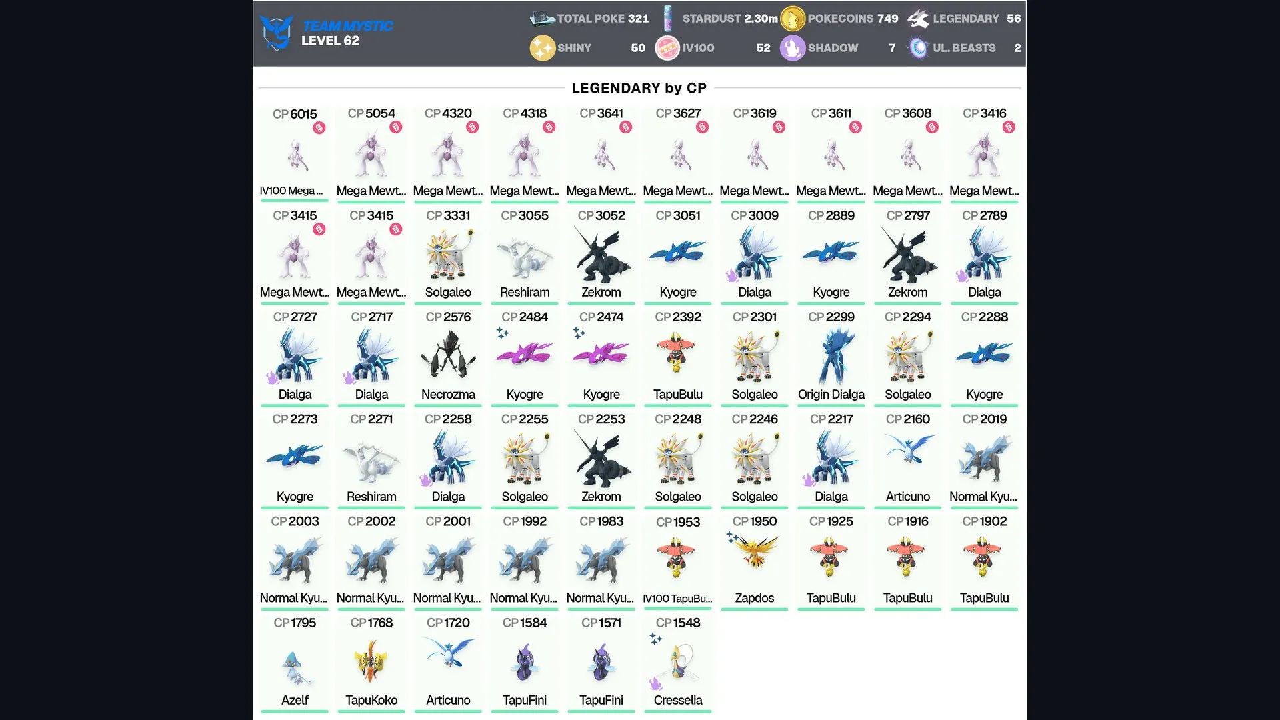Click the pink badge on the CP 3416 Mega Mewtwo
The width and height of the screenshot is (1280, 720).
click(x=1009, y=127)
